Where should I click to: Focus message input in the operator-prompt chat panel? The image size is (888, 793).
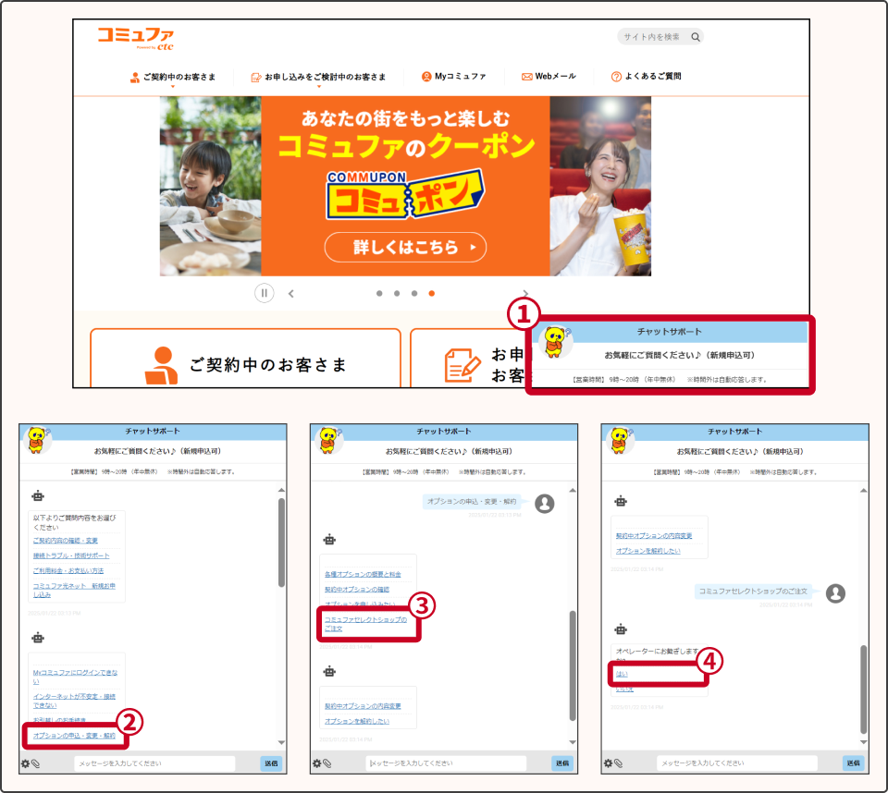pyautogui.click(x=737, y=763)
